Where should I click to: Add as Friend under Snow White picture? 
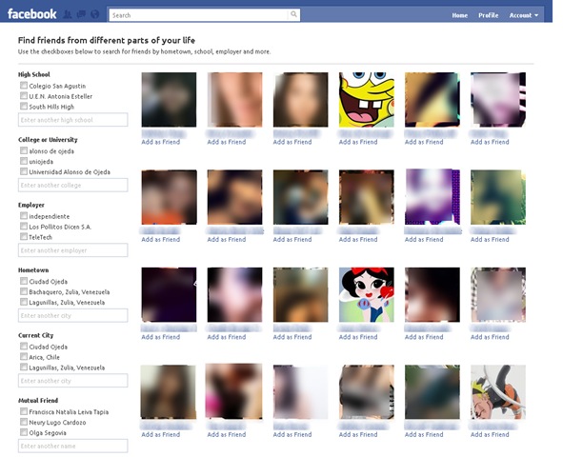point(358,337)
